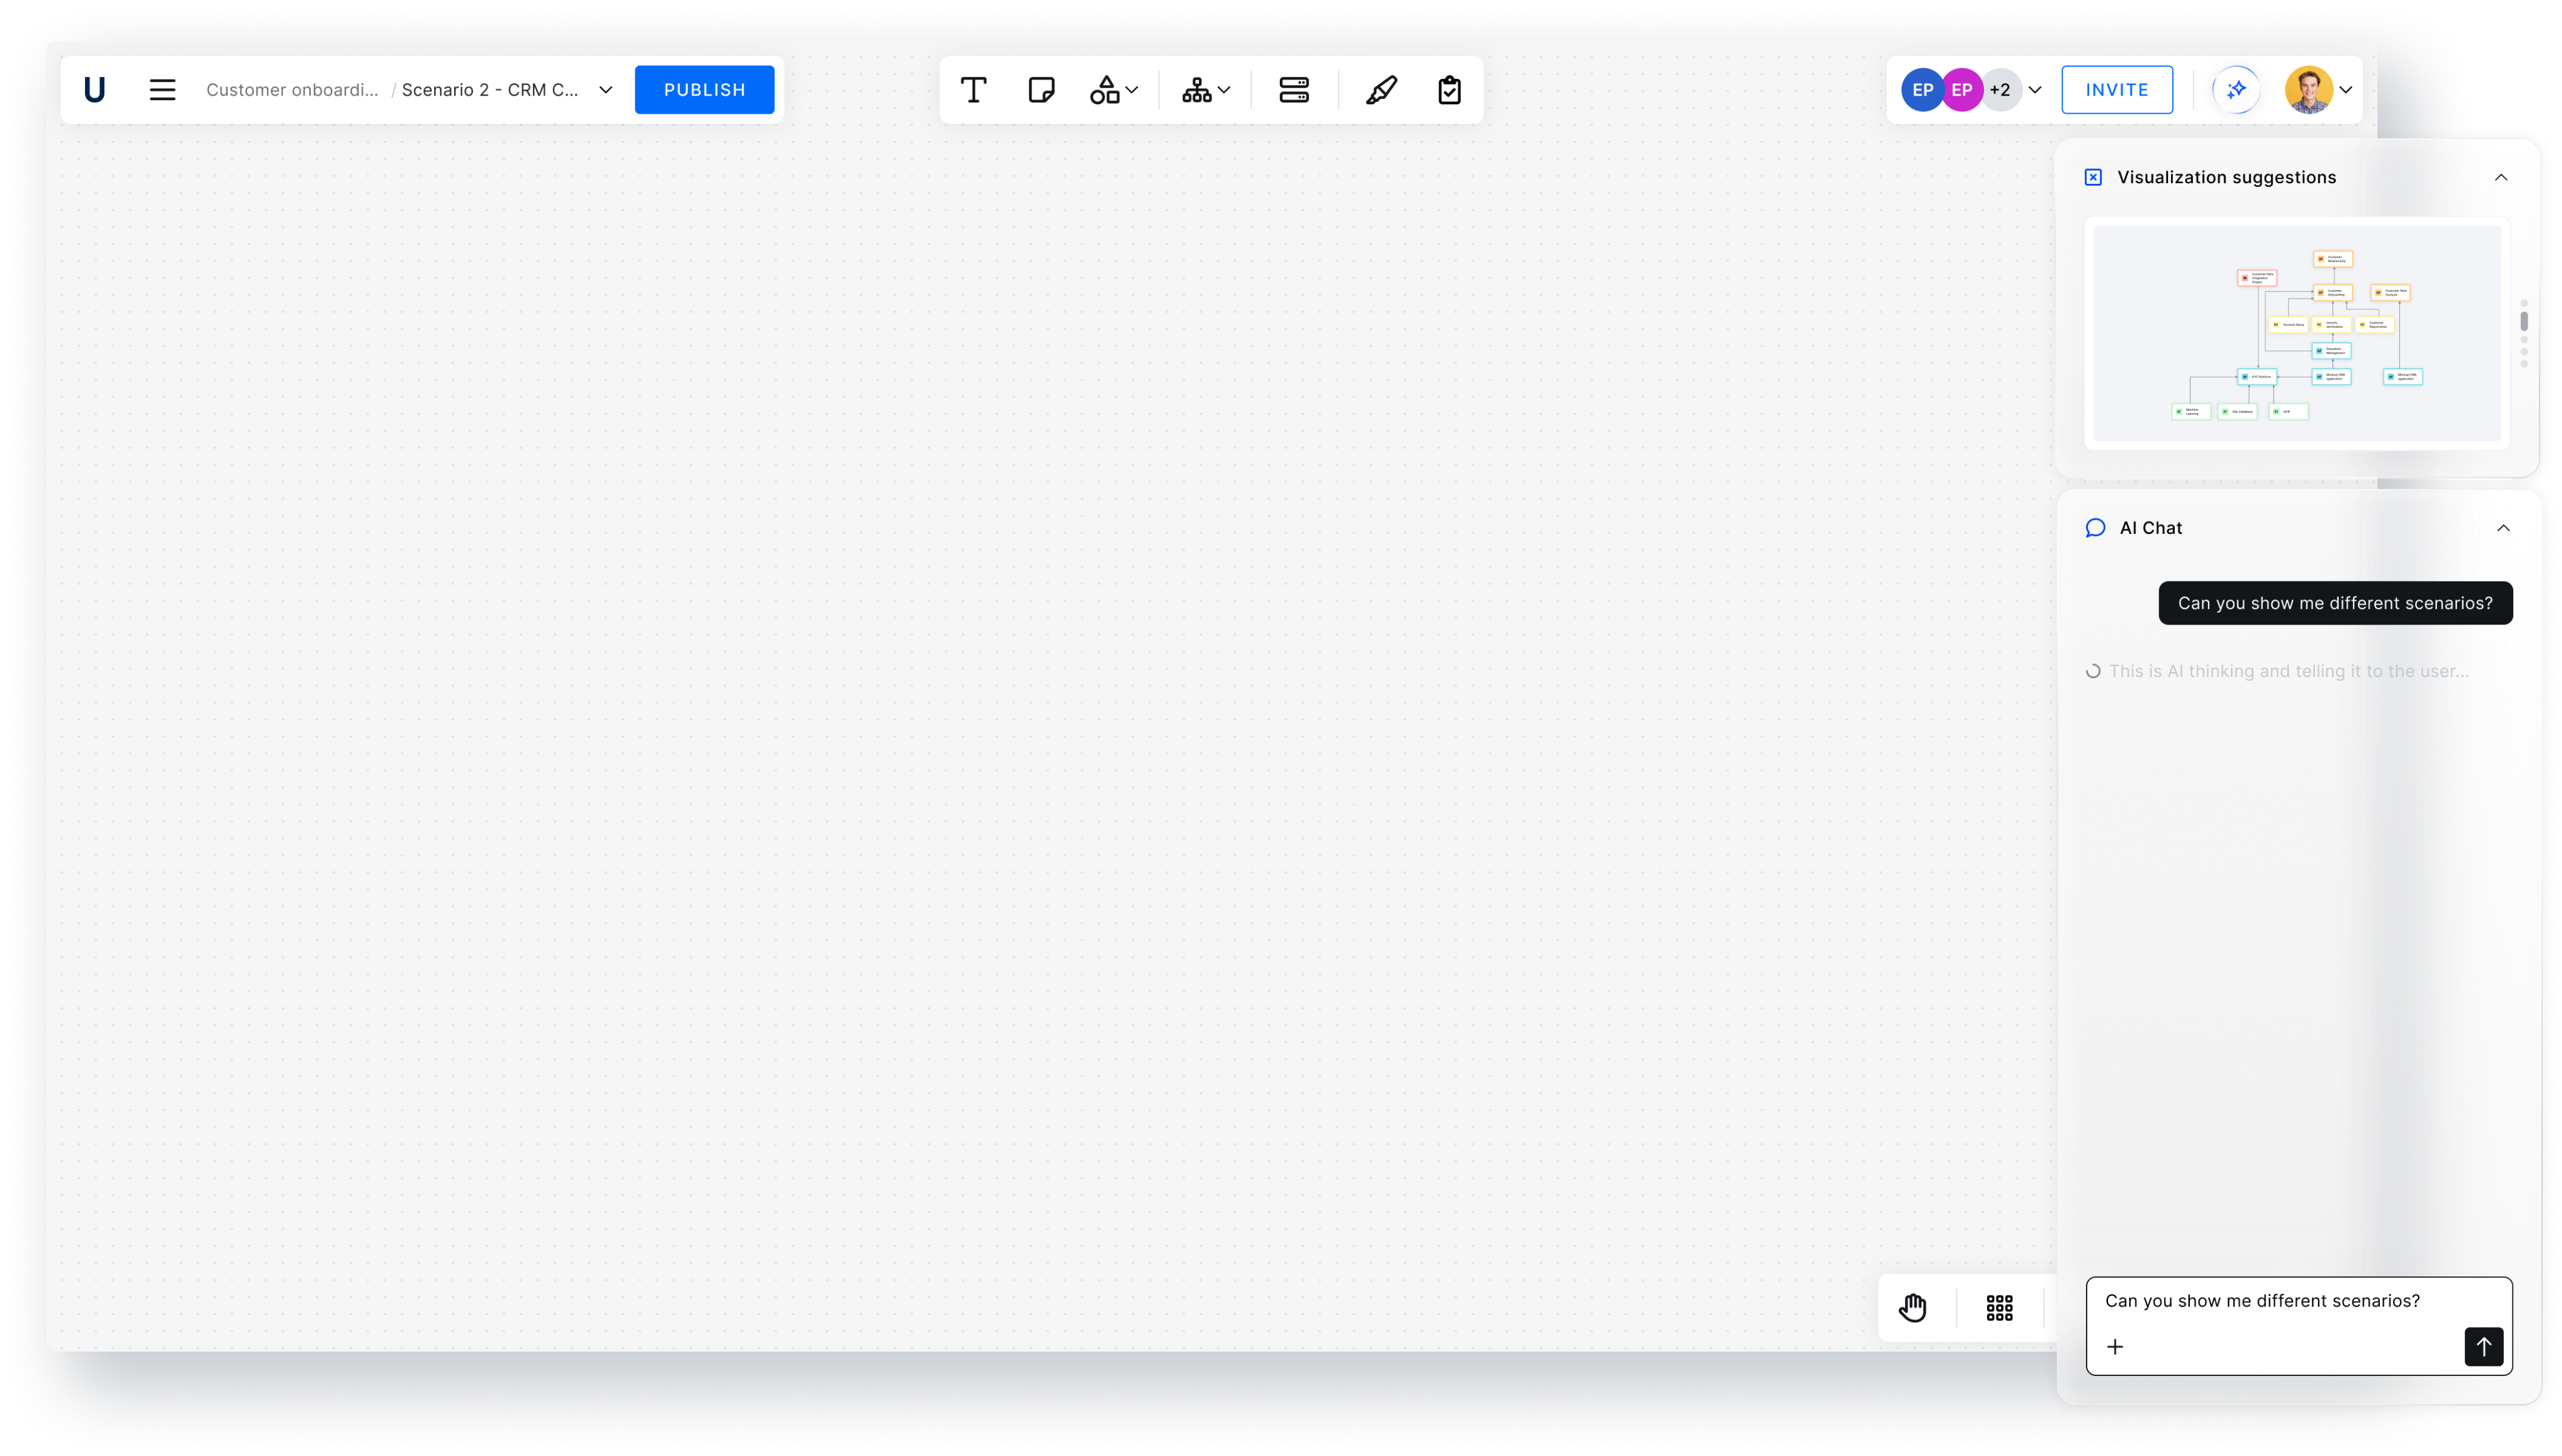The image size is (2562, 1456).
Task: Open the diagram tool dropdown arrow
Action: coord(1223,90)
